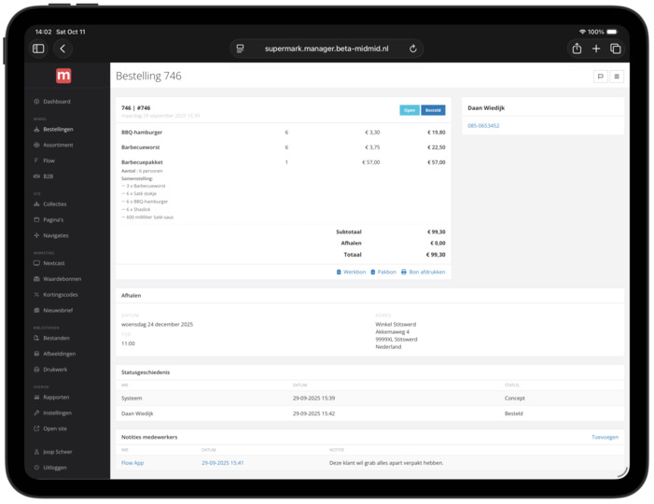Tap the address bar URL field
654x504 pixels.
(x=327, y=49)
